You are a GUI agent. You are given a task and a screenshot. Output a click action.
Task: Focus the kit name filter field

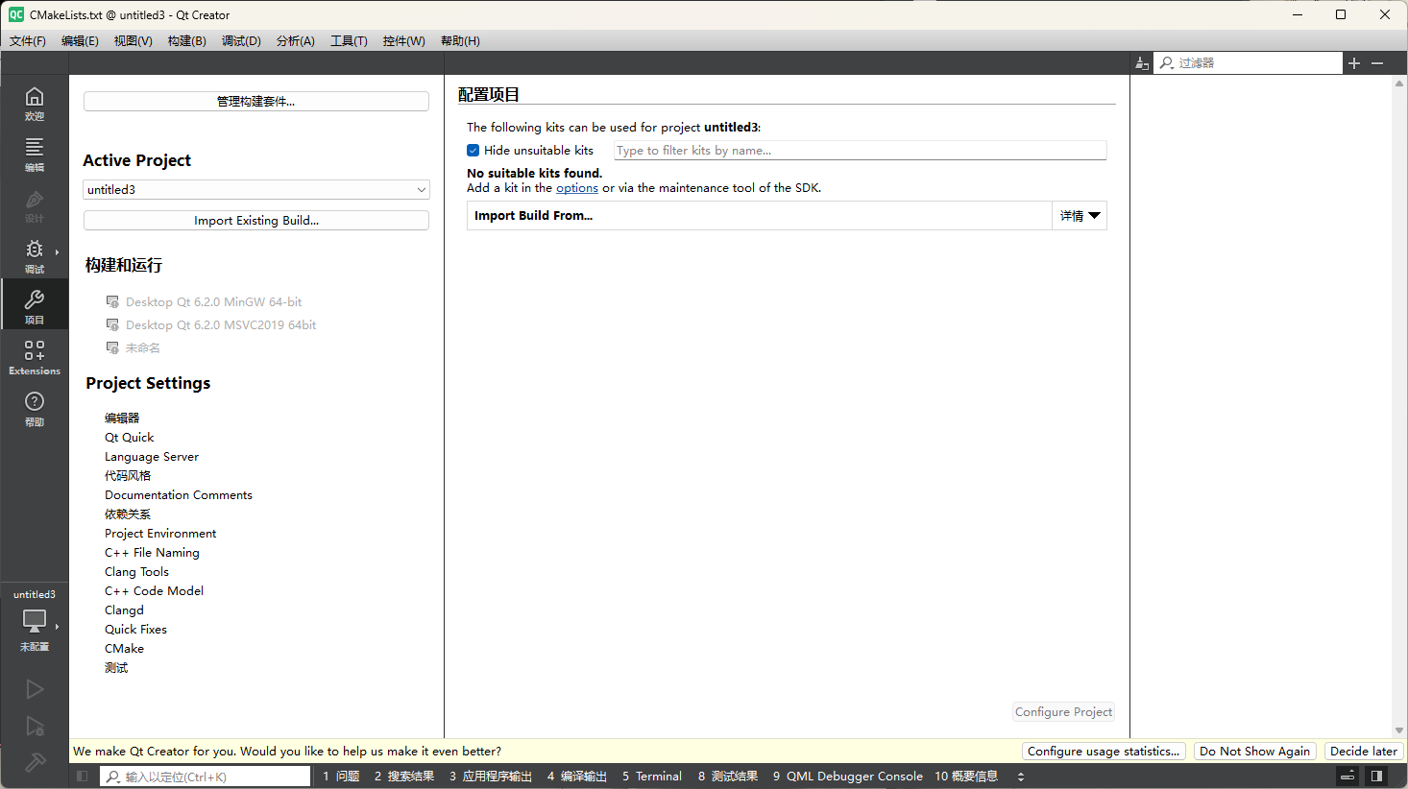pyautogui.click(x=861, y=151)
